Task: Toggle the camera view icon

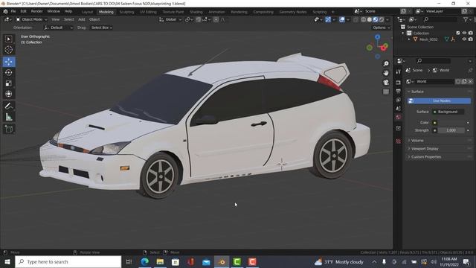Action: [x=386, y=83]
